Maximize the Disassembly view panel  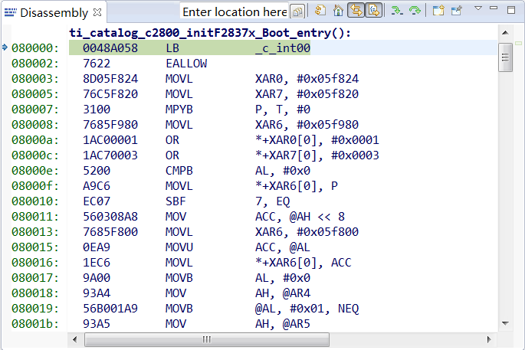511,10
